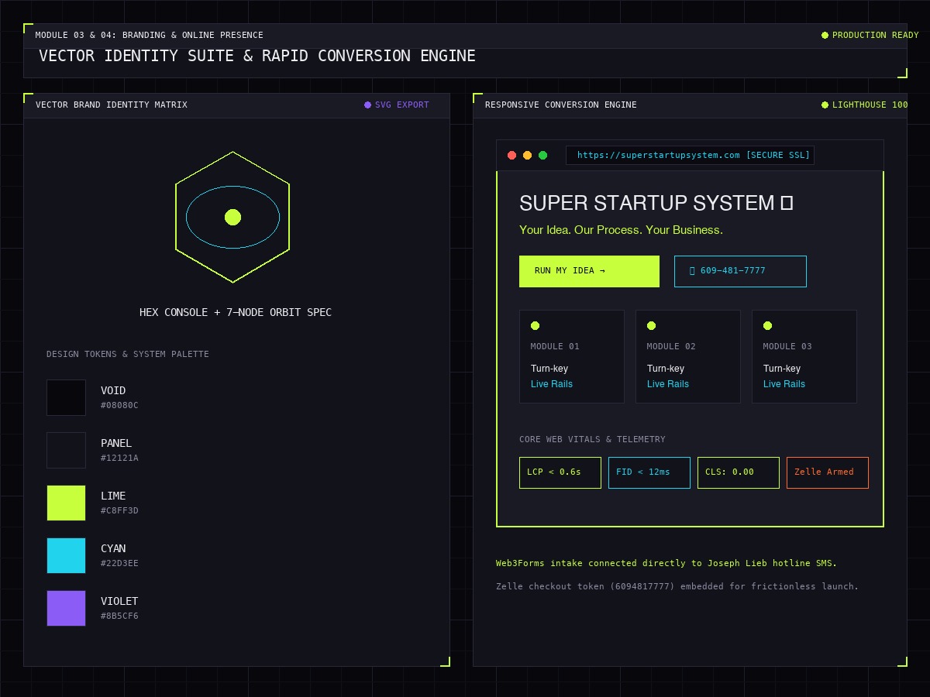Click the Web3Forms intake note text

click(x=666, y=563)
